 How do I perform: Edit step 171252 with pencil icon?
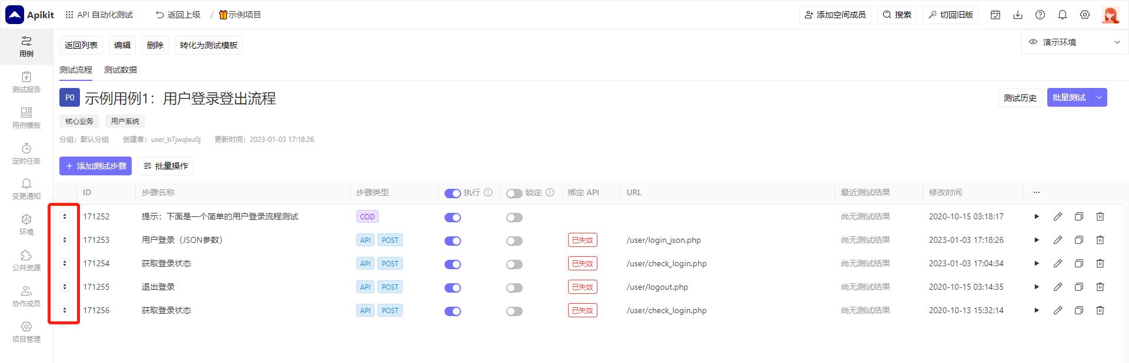tap(1058, 216)
